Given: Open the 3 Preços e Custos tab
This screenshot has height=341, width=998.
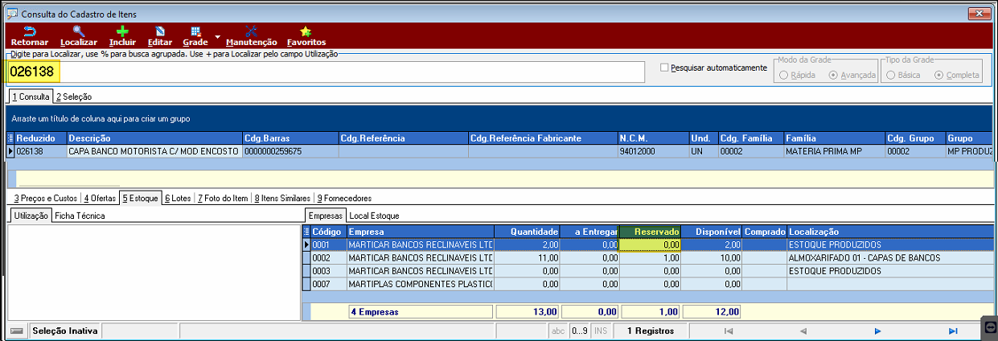Looking at the screenshot, I should click(x=46, y=197).
